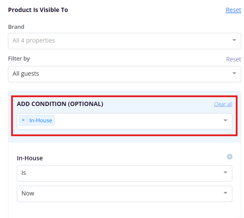The image size is (244, 218).
Task: Click the arrow icon on the Is dropdown
Action: pyautogui.click(x=225, y=173)
